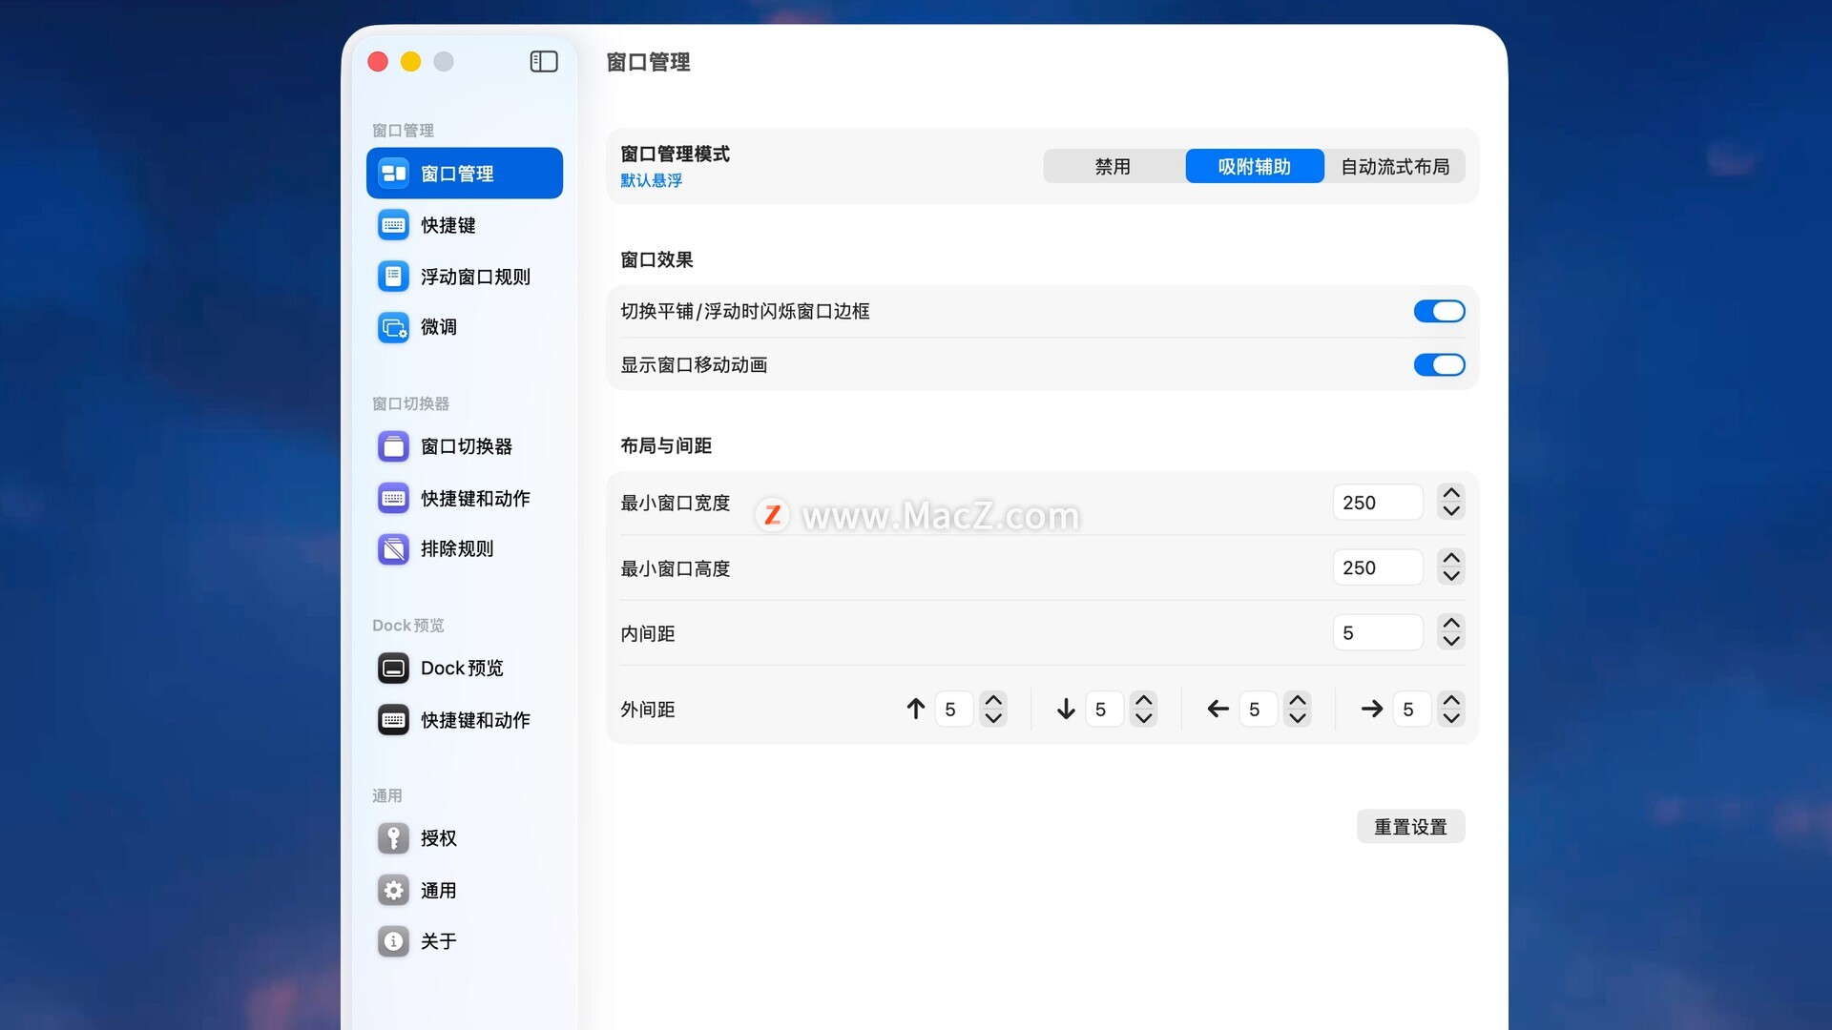Click the 内间距 value field
Viewport: 1832px width, 1030px height.
(1378, 632)
